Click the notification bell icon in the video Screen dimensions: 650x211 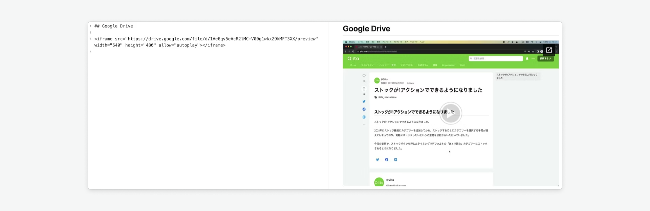pyautogui.click(x=527, y=59)
